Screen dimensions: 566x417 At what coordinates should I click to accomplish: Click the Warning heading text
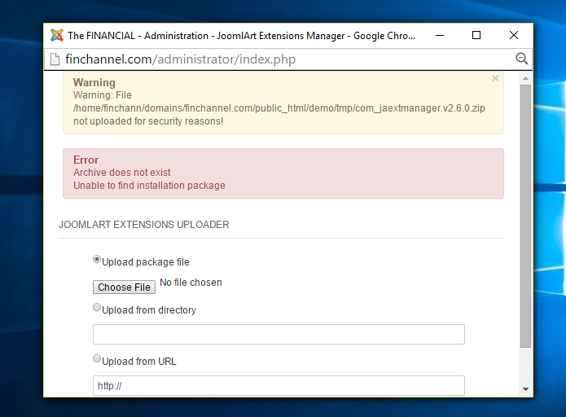pyautogui.click(x=94, y=82)
